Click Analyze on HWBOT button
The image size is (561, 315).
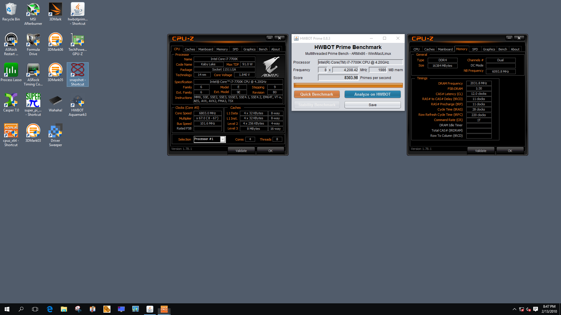pyautogui.click(x=373, y=94)
